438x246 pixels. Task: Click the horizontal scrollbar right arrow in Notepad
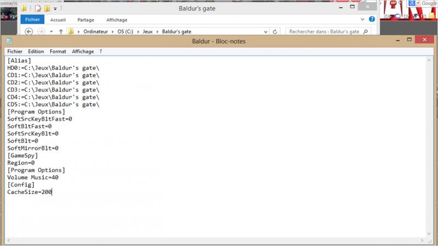[x=422, y=241]
